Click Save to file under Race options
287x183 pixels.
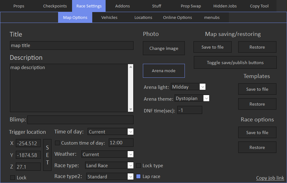(257, 133)
